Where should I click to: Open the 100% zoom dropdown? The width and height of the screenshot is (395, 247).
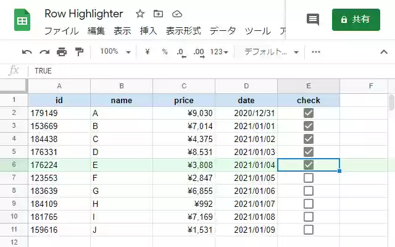(115, 52)
